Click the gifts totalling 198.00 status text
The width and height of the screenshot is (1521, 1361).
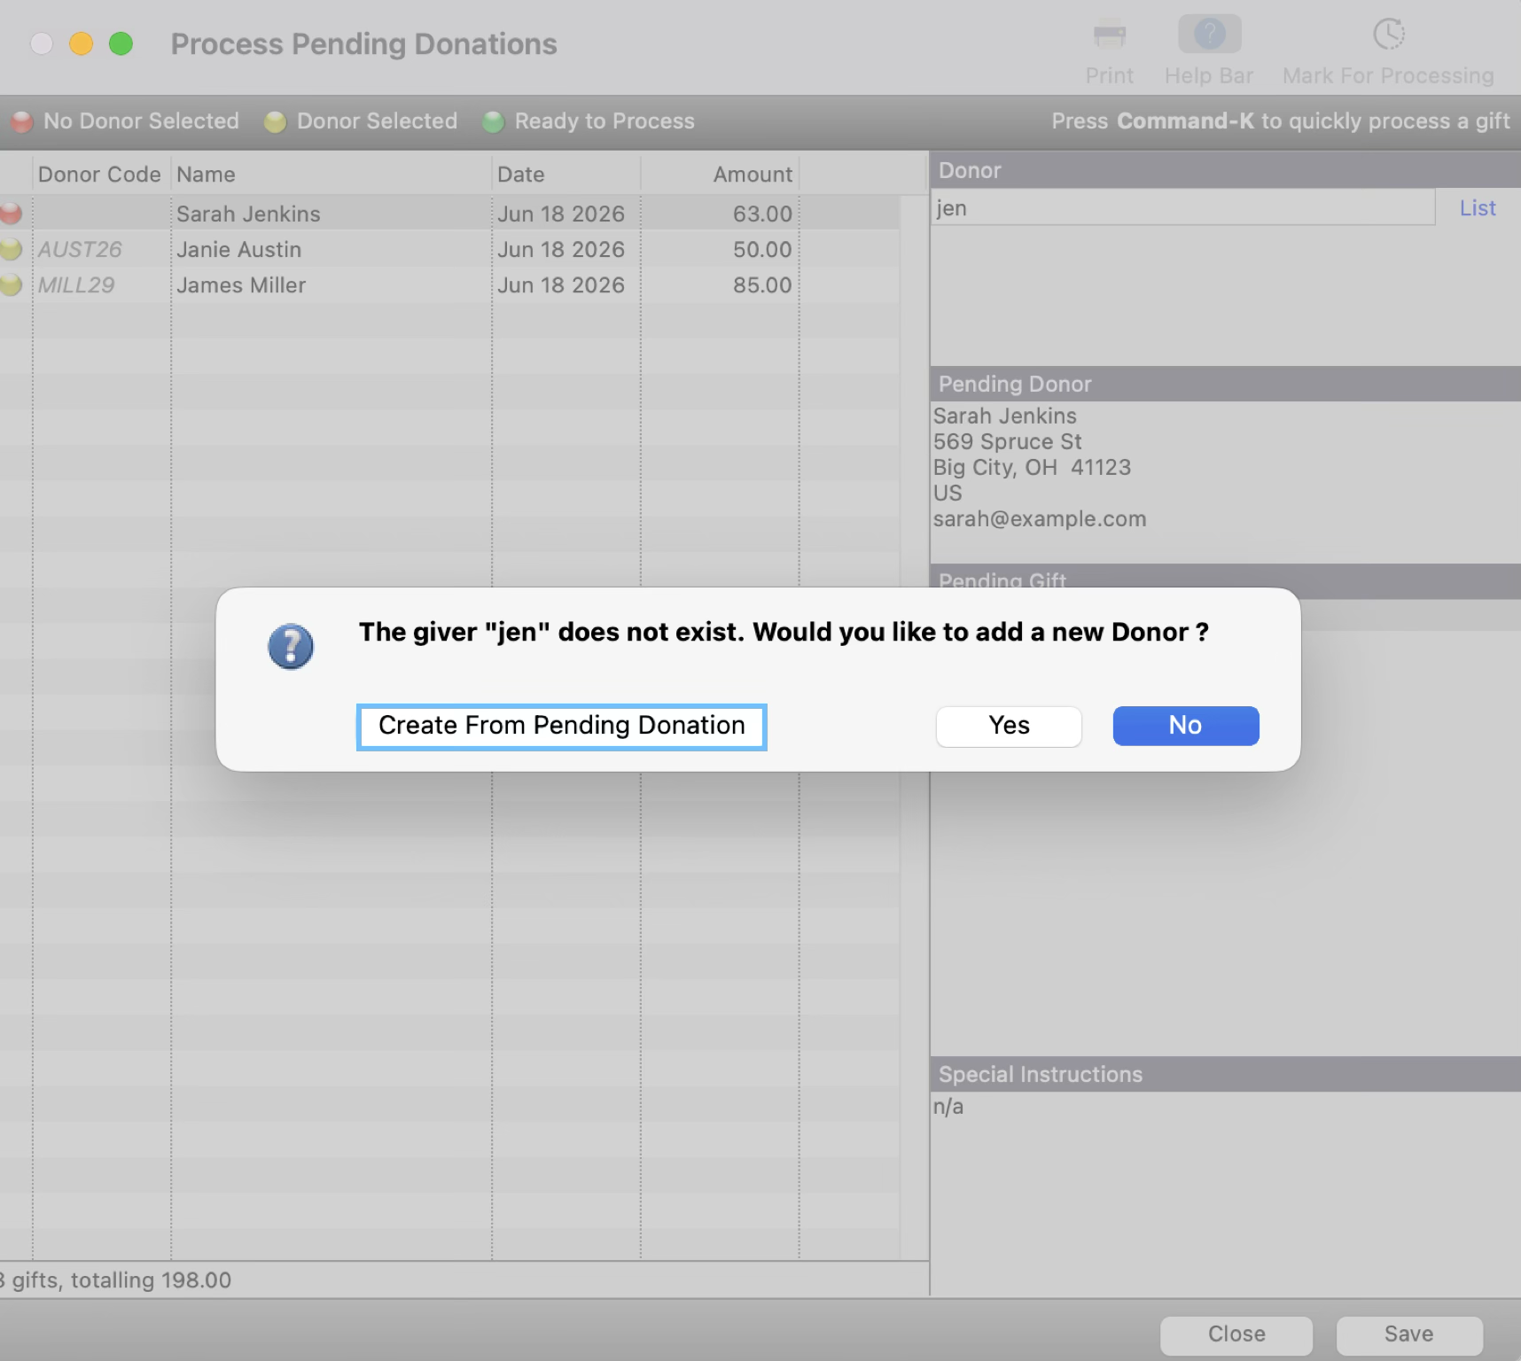116,1279
